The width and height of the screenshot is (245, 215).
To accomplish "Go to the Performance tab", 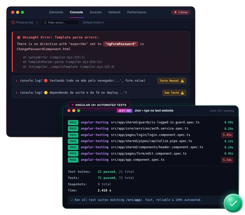I will (x=137, y=12).
